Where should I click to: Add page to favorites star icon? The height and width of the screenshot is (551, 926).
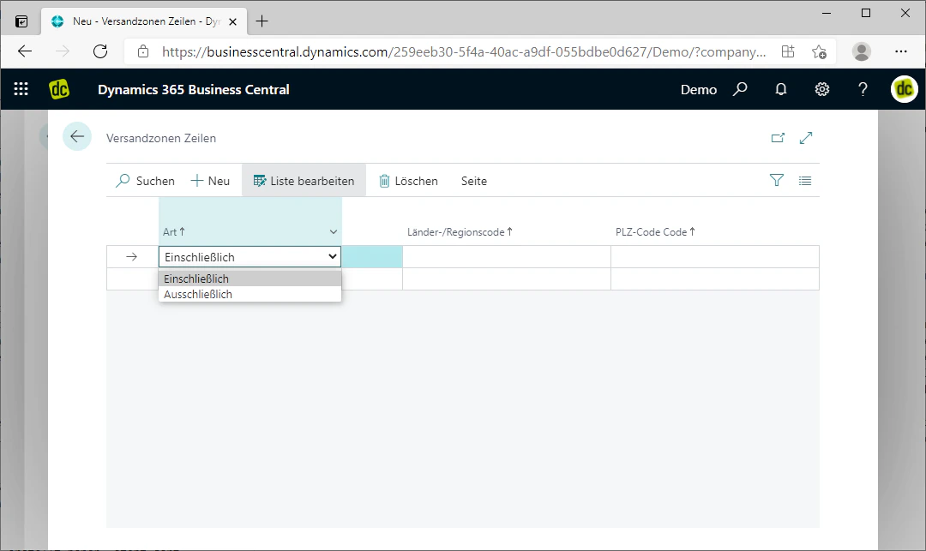pyautogui.click(x=819, y=52)
